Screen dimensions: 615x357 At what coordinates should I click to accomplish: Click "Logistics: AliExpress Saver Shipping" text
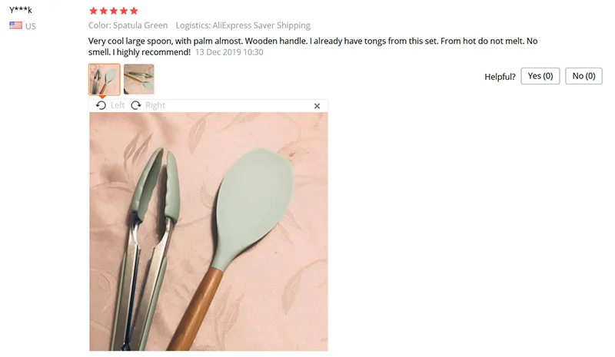pos(243,25)
